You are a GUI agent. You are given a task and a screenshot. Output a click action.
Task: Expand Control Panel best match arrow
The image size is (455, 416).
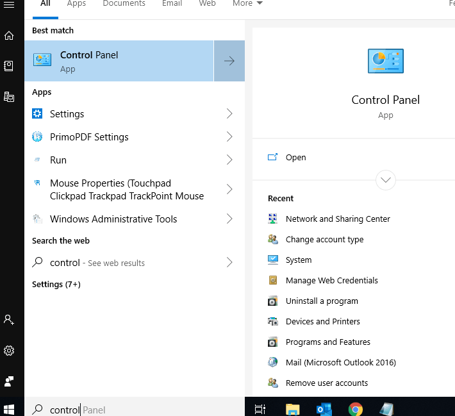229,61
